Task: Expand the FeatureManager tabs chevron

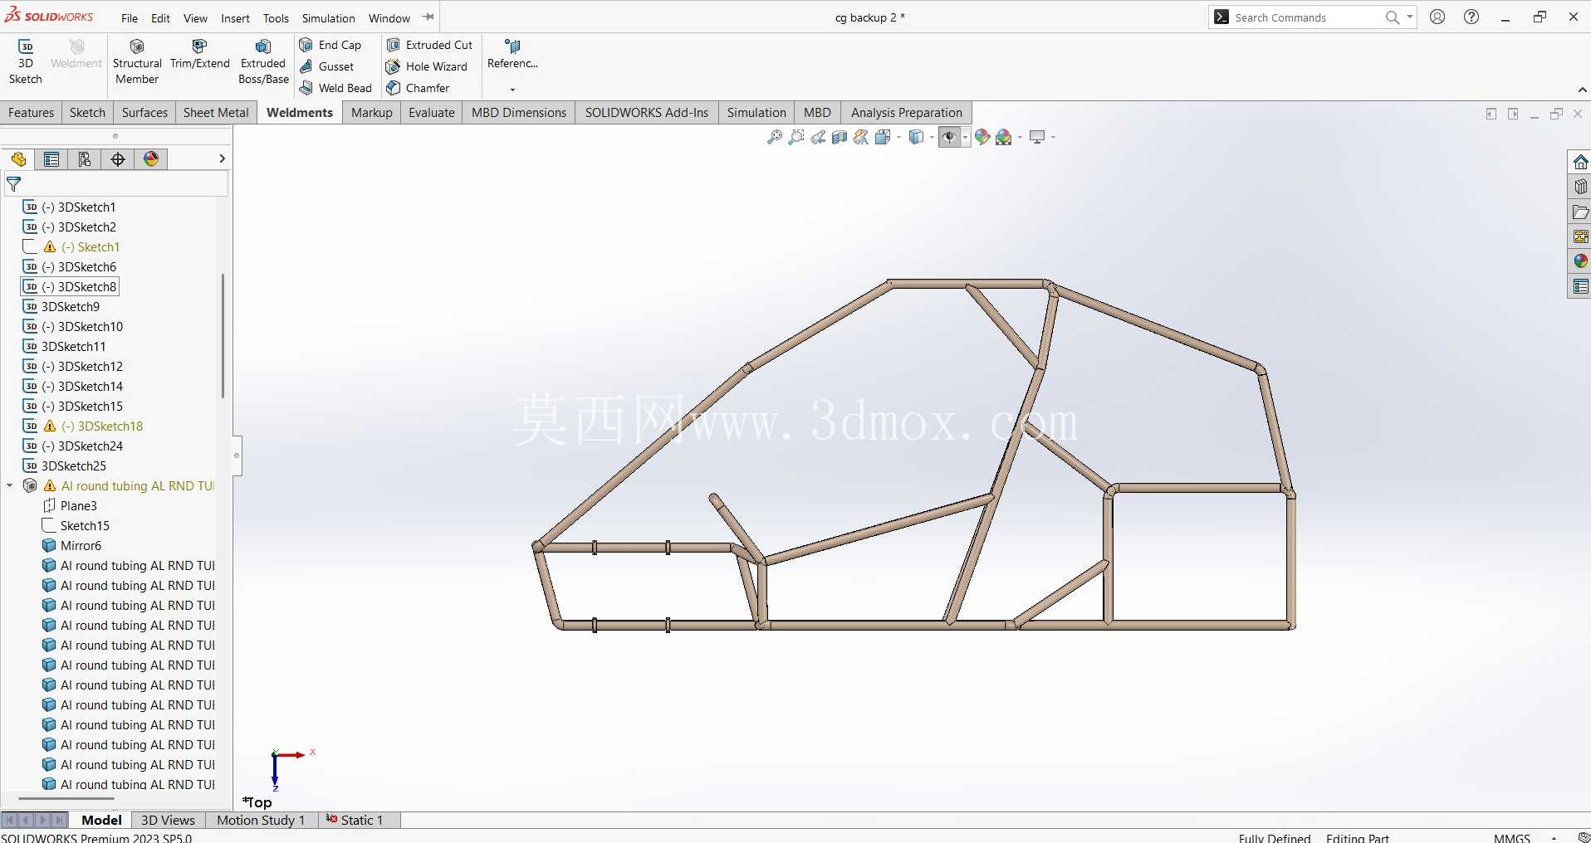Action: coord(222,158)
